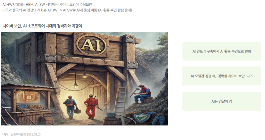Screen dimensions: 265x140
Task: Click the wooden chest beside the stall
Action: click(47, 120)
